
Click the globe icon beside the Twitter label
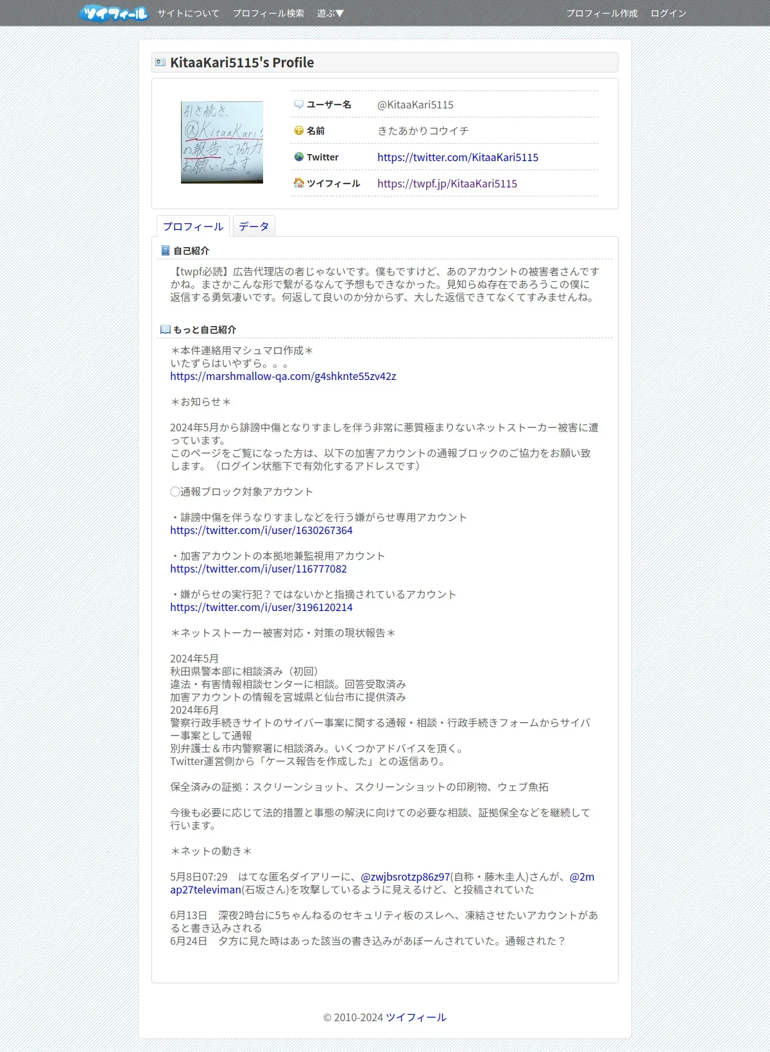[298, 157]
